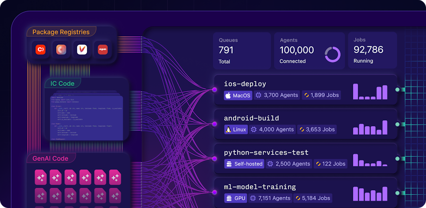
Task: Open the android-build queue
Action: point(306,124)
